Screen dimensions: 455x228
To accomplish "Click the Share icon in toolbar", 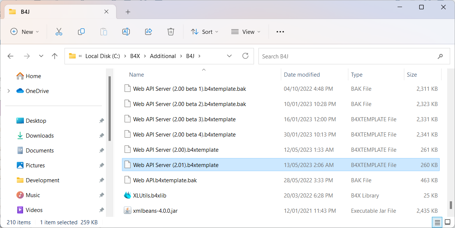I will point(148,32).
